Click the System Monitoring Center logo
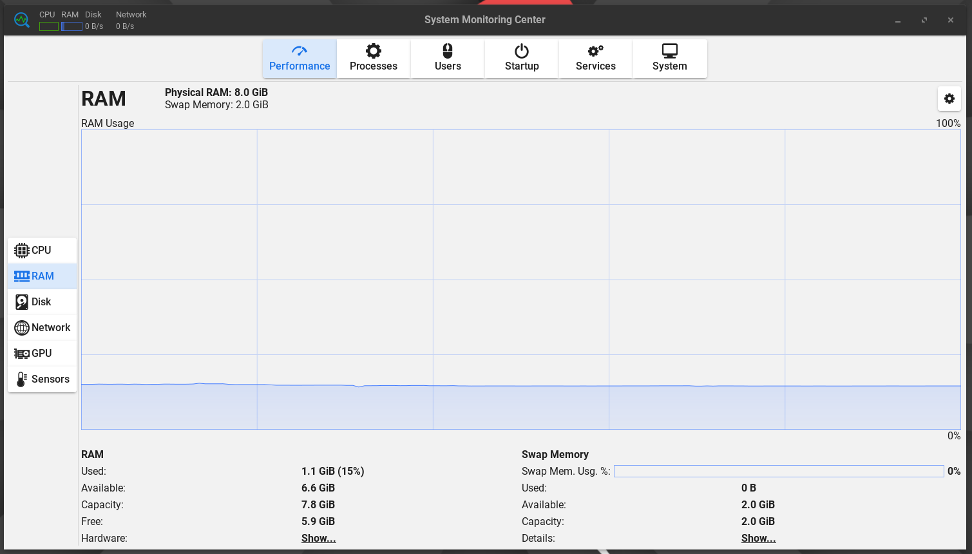Screen dimensions: 972x554 [21, 19]
